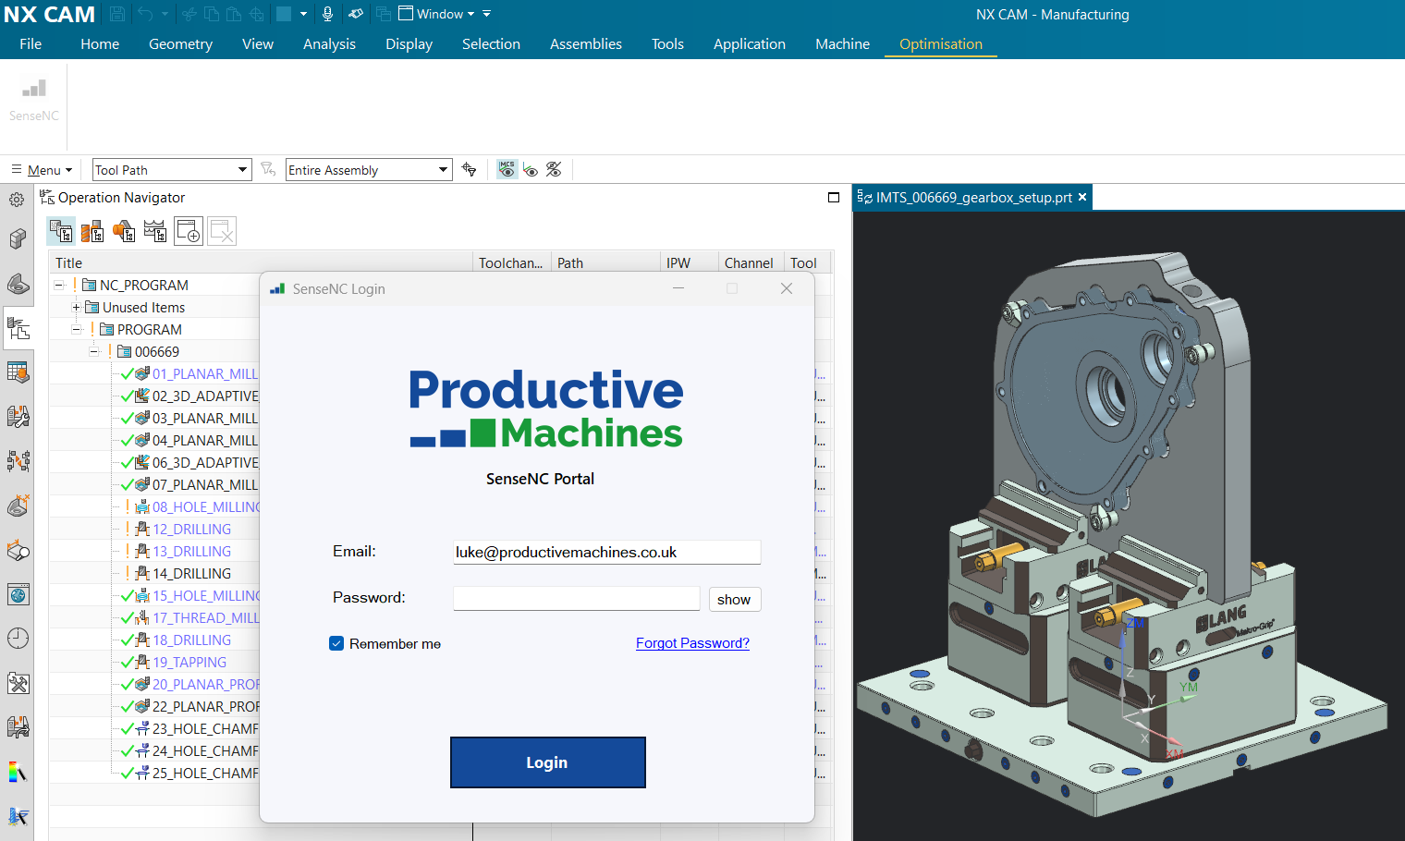Image resolution: width=1405 pixels, height=841 pixels.
Task: Open the Analysis ribbon tab
Action: tap(329, 44)
